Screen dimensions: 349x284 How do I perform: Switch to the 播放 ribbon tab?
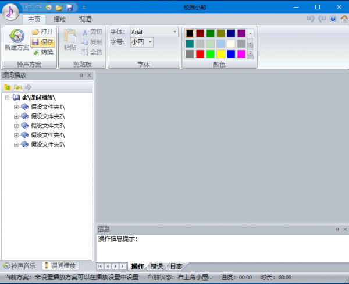59,19
